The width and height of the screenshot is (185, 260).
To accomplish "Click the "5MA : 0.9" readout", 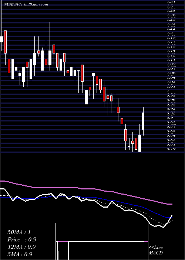I will click(20, 254).
